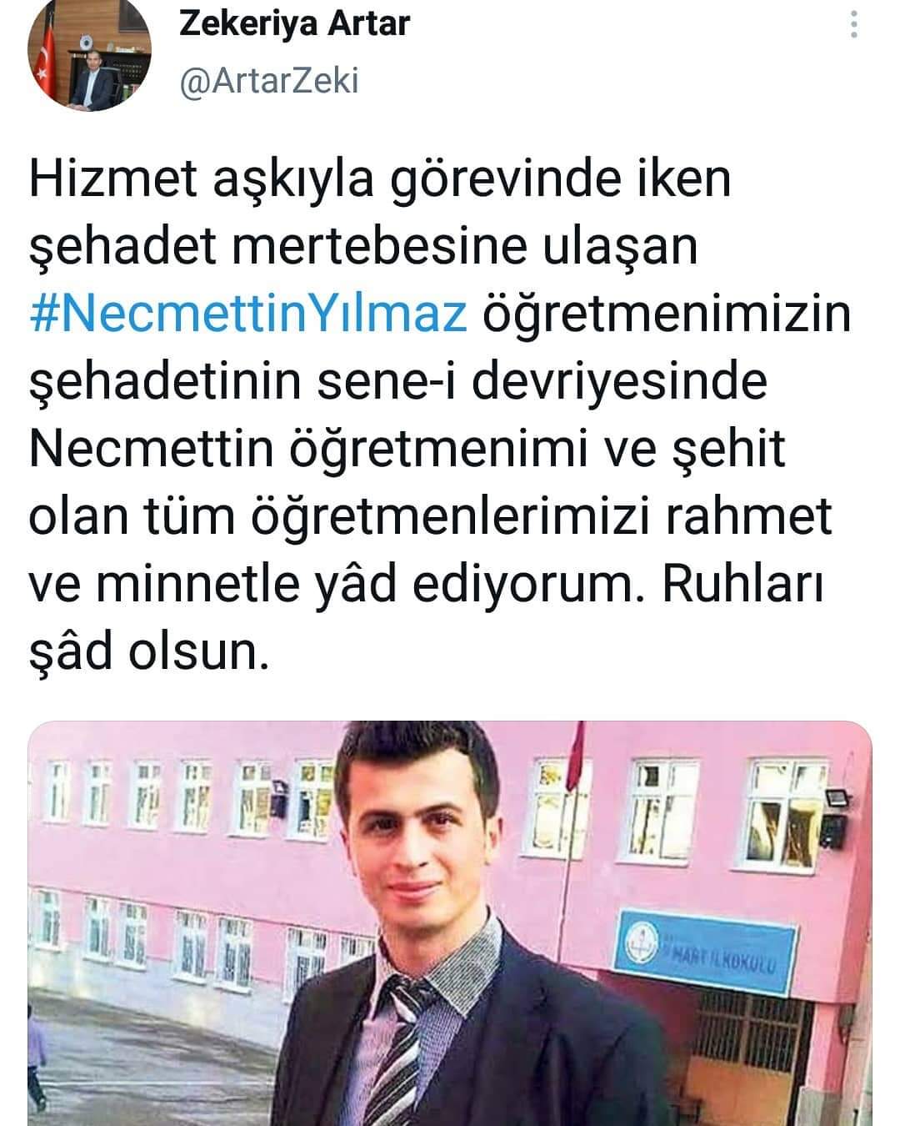Click the words rahmet ve minnetle
900x1126 pixels.
click(431, 550)
